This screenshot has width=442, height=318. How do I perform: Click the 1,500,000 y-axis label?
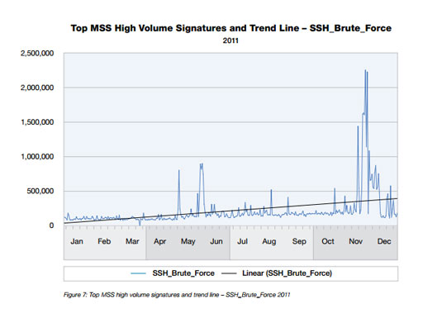tap(37, 122)
